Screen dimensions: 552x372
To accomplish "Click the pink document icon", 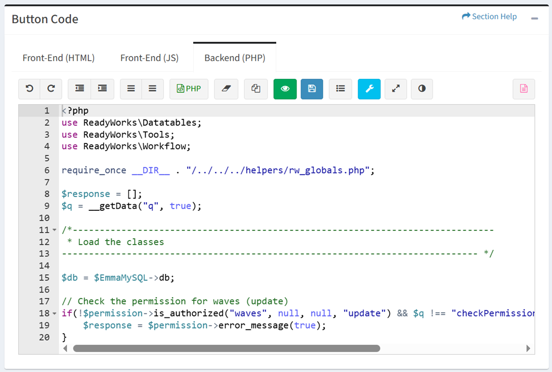I will click(524, 88).
